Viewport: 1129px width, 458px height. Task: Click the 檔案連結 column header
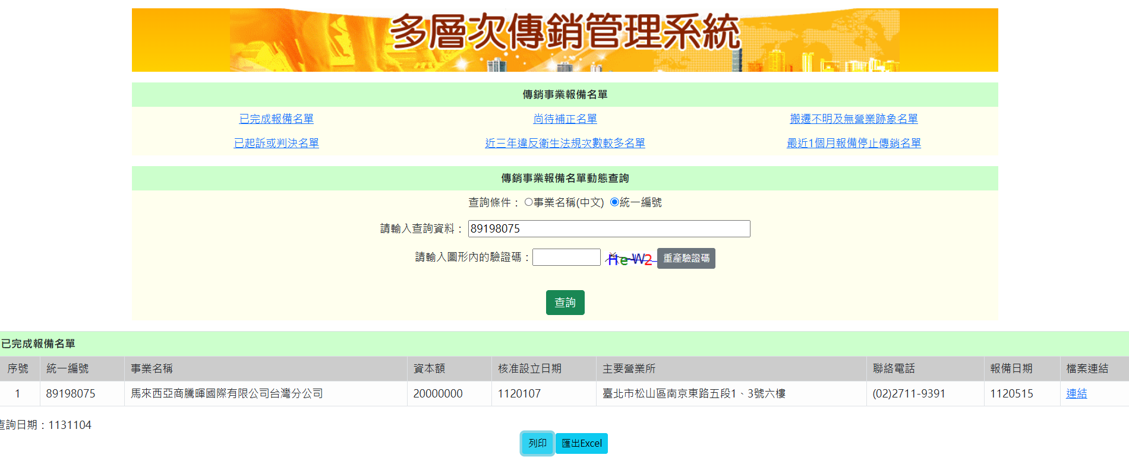pos(1095,368)
